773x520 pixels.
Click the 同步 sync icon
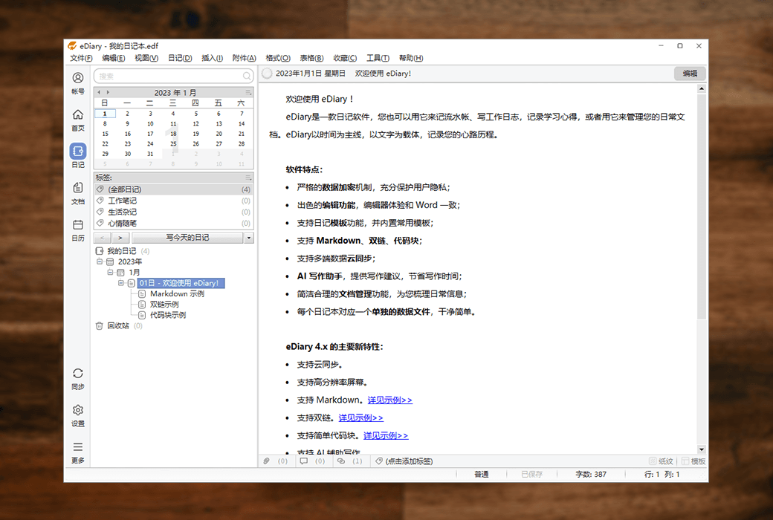point(78,374)
